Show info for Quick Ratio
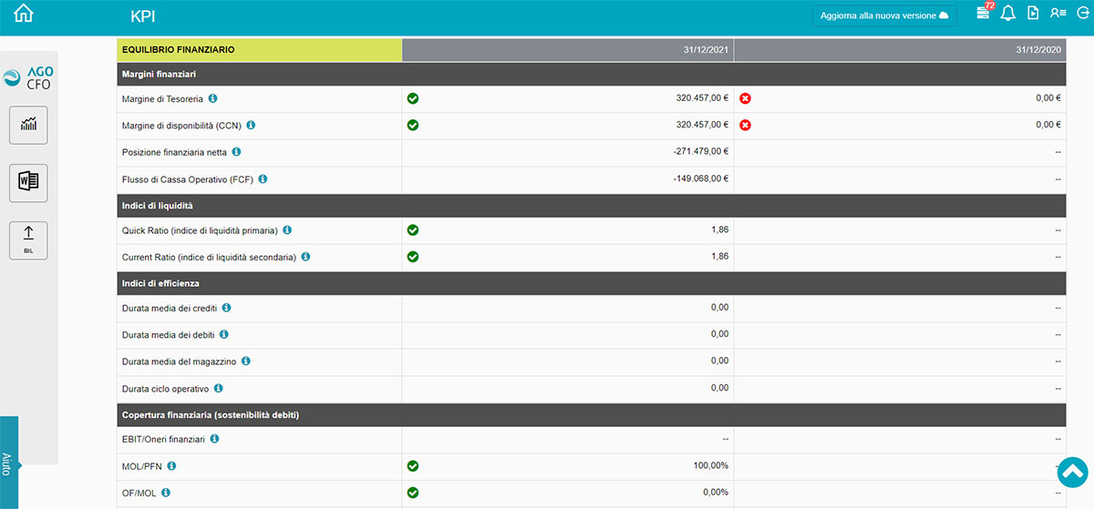 286,230
